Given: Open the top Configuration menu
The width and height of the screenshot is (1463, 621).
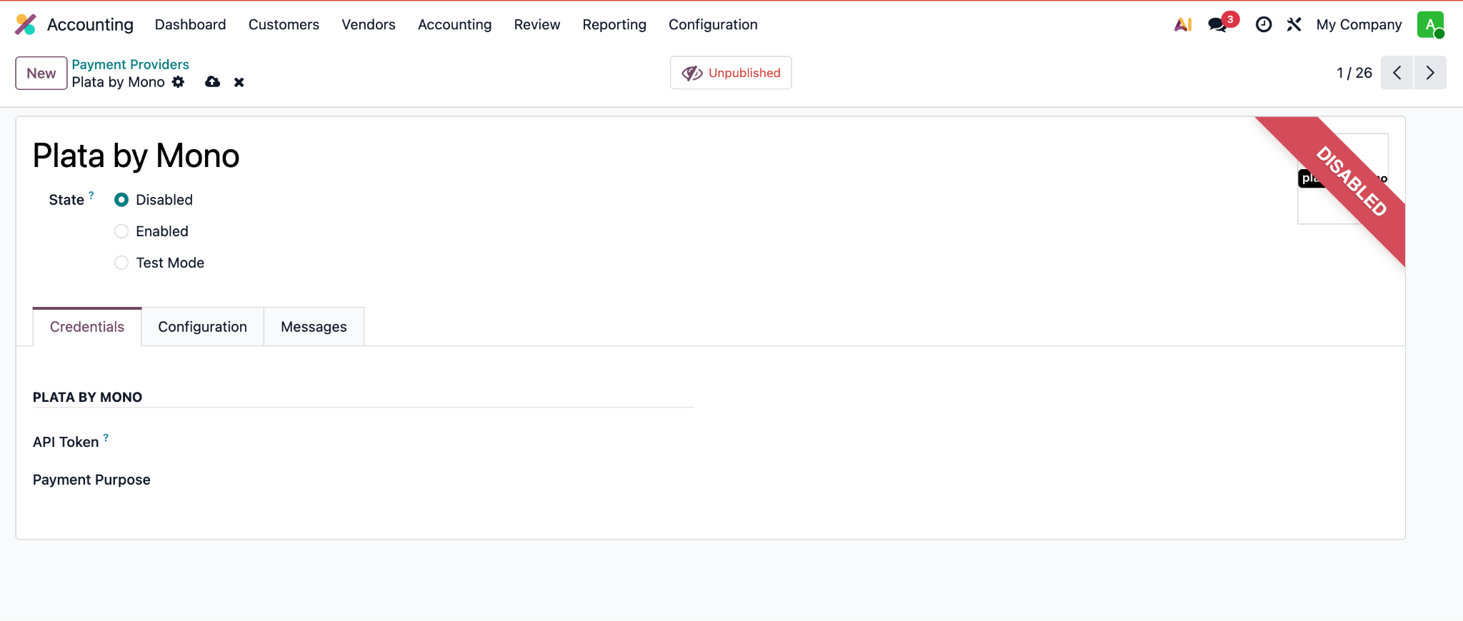Looking at the screenshot, I should point(713,24).
